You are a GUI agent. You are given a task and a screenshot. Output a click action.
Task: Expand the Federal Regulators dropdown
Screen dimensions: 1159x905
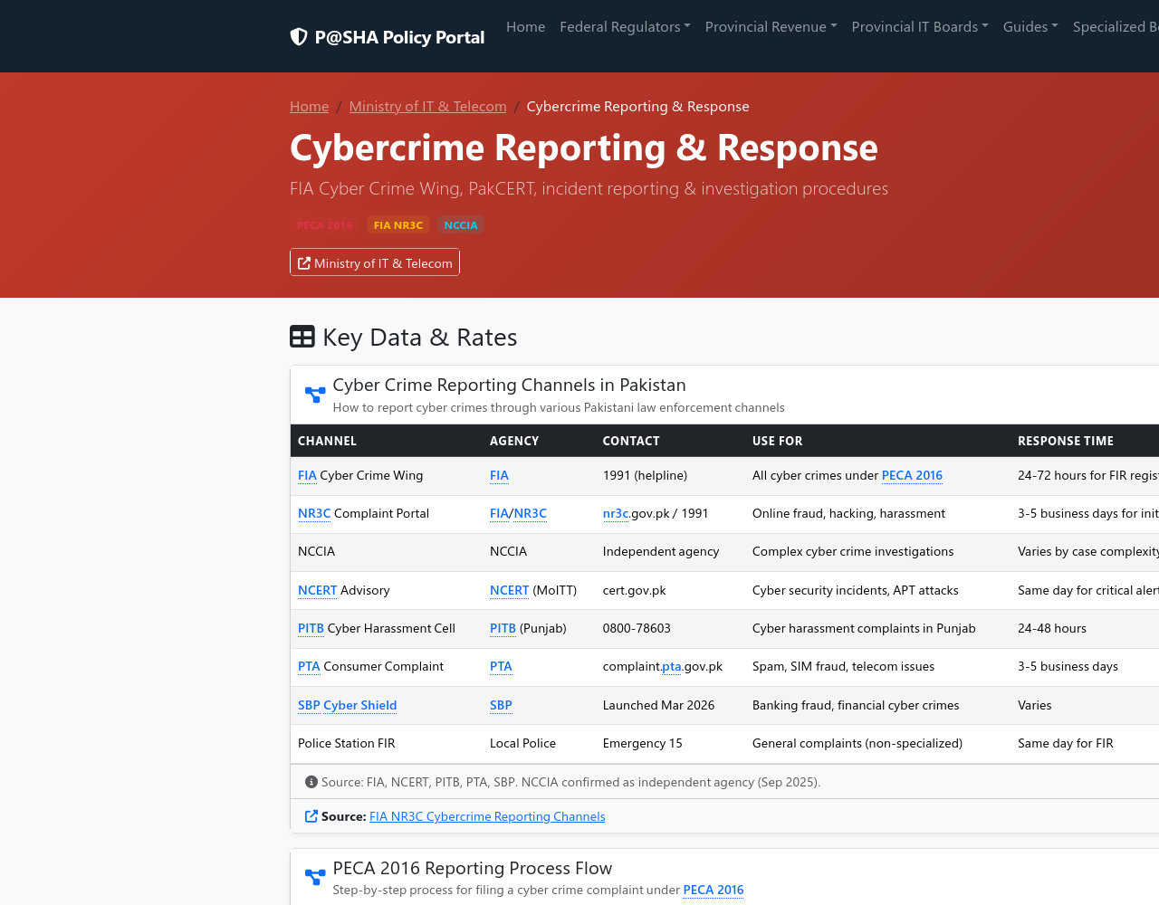[x=625, y=27]
